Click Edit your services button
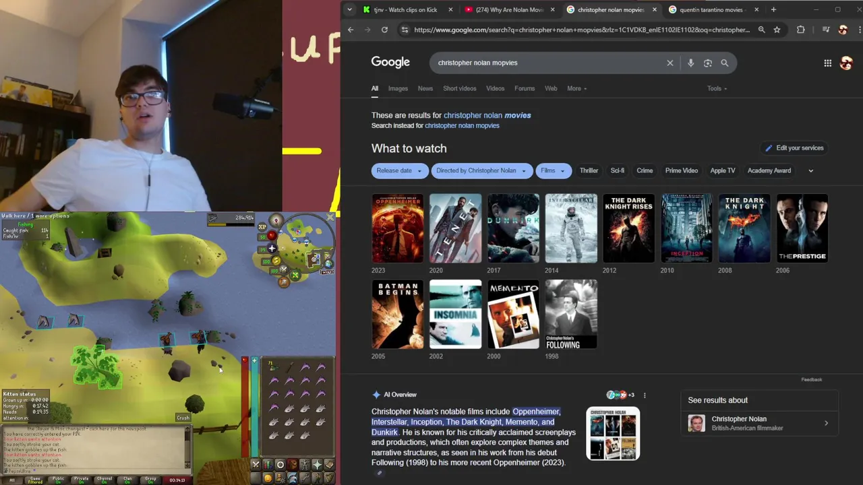The image size is (863, 485). 794,148
